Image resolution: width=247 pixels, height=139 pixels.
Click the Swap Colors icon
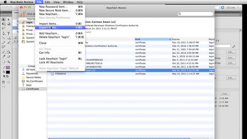tap(7, 76)
